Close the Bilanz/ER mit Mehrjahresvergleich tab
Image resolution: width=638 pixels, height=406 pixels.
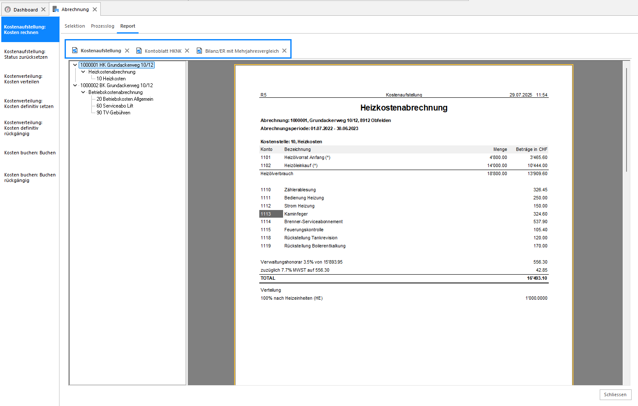(x=284, y=51)
